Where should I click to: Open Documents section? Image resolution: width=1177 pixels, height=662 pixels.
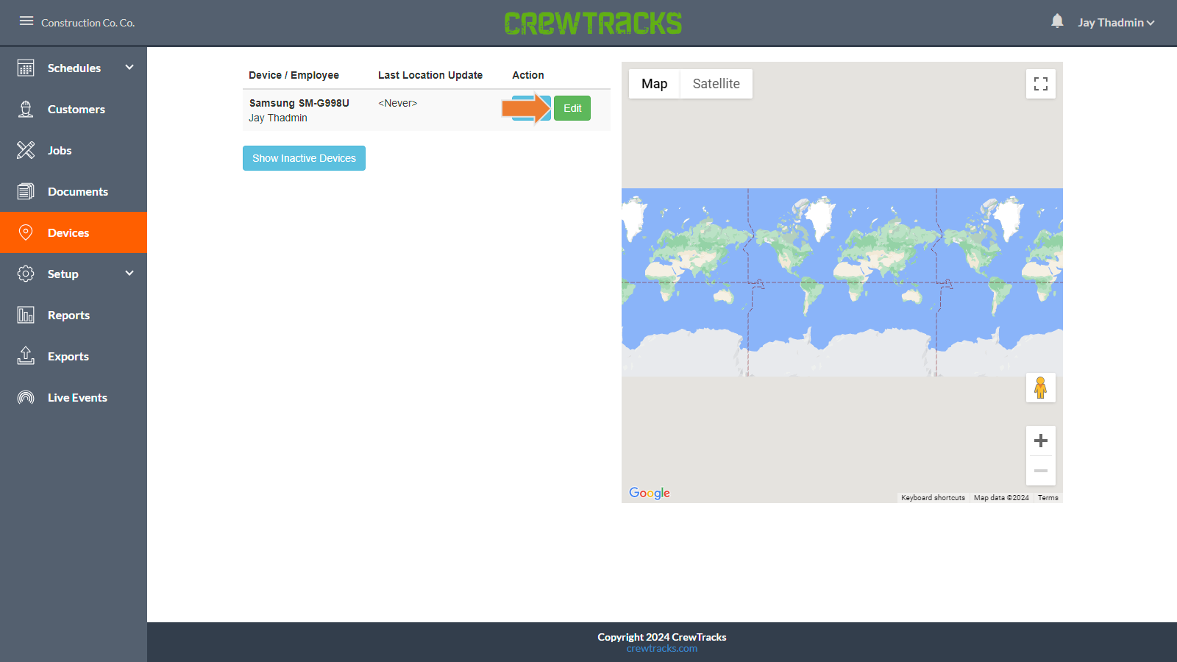[74, 191]
